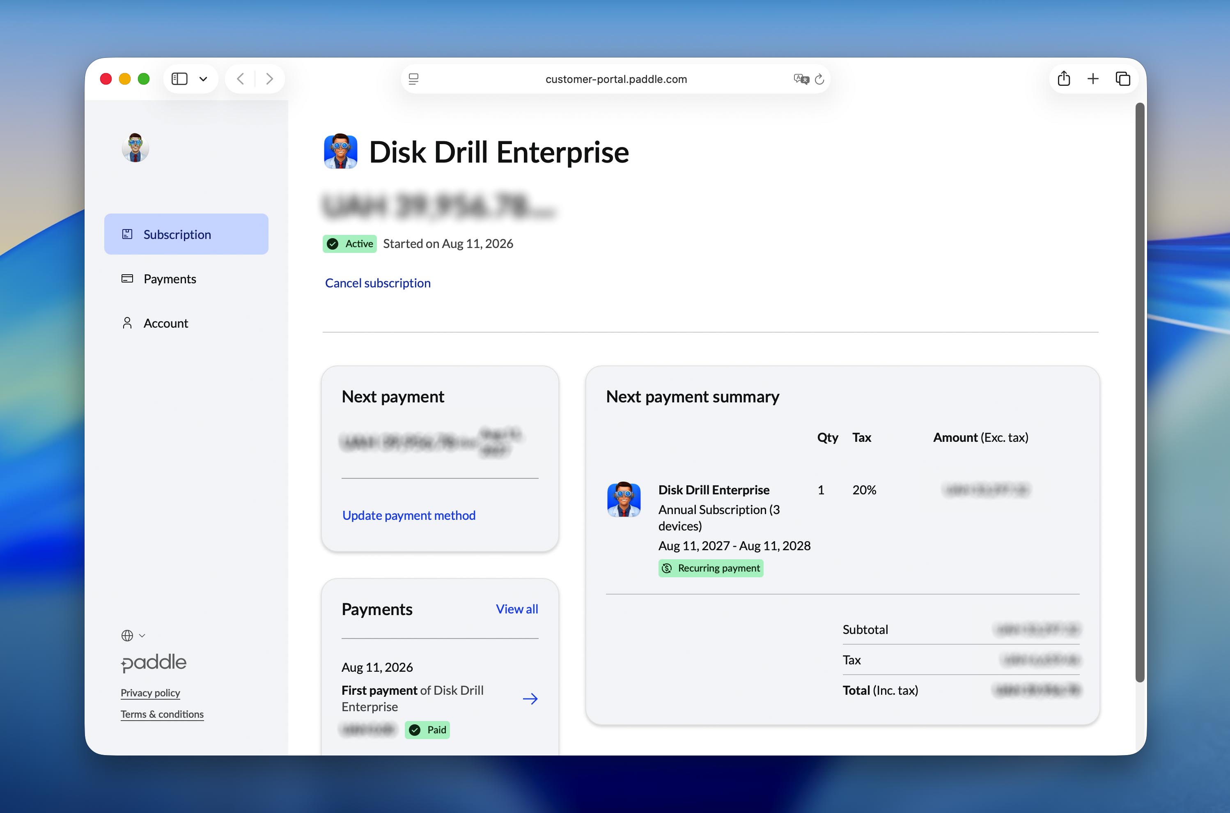The height and width of the screenshot is (813, 1230).
Task: Open the Terms & conditions link
Action: (x=162, y=714)
